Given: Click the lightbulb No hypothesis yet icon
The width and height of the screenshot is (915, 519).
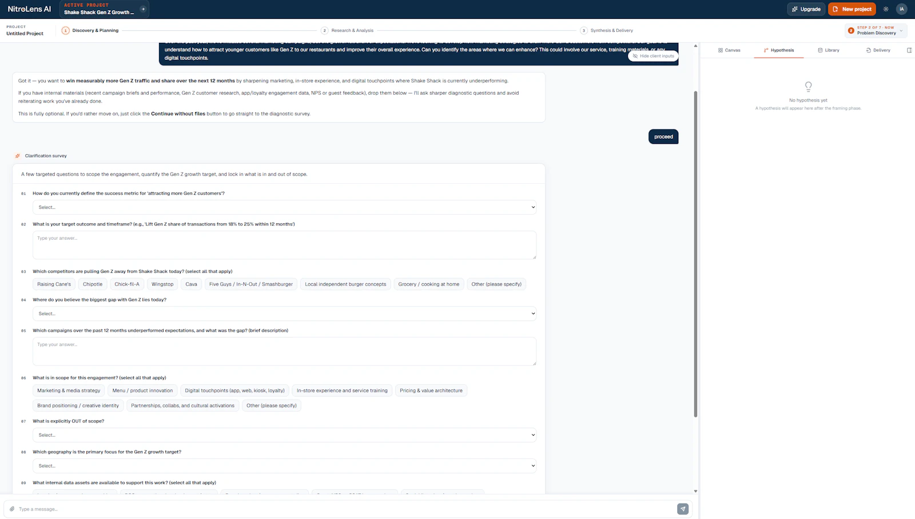Looking at the screenshot, I should tap(808, 86).
